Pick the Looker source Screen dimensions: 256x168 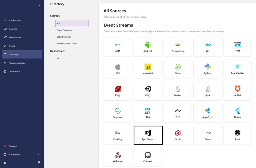[x=178, y=91]
